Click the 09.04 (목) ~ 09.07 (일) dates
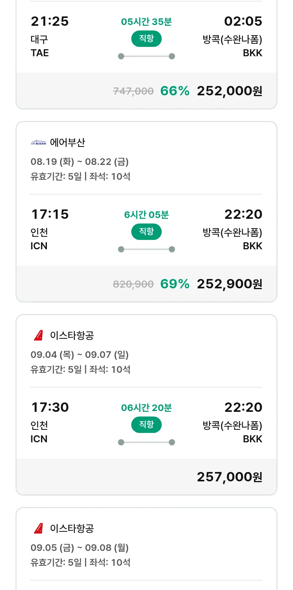The width and height of the screenshot is (293, 590). click(80, 355)
